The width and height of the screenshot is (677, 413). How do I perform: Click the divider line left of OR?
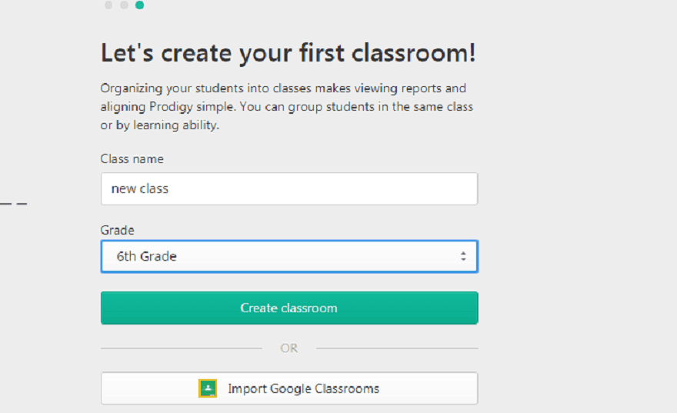click(181, 348)
